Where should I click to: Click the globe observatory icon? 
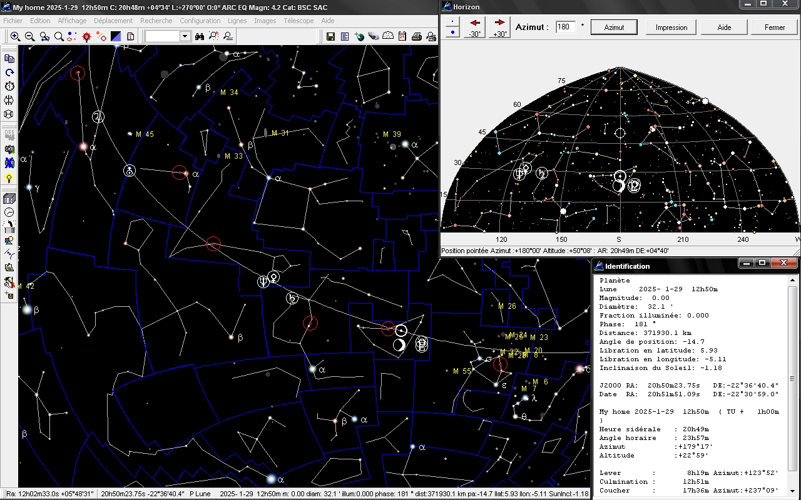point(359,36)
